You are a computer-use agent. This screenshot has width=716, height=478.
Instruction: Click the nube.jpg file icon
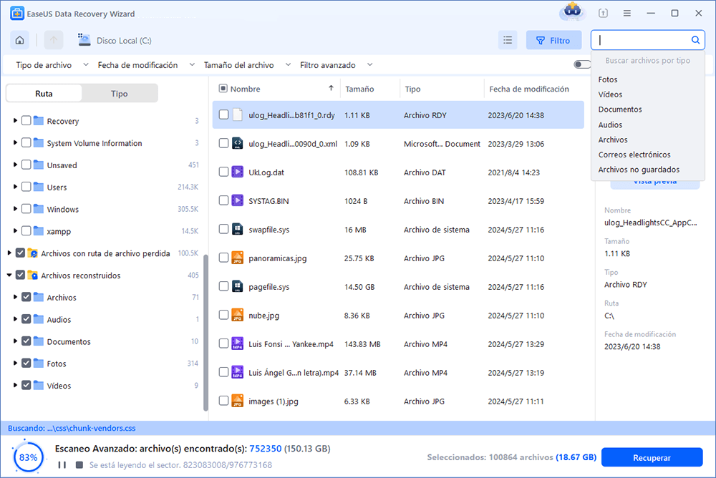[x=238, y=315]
